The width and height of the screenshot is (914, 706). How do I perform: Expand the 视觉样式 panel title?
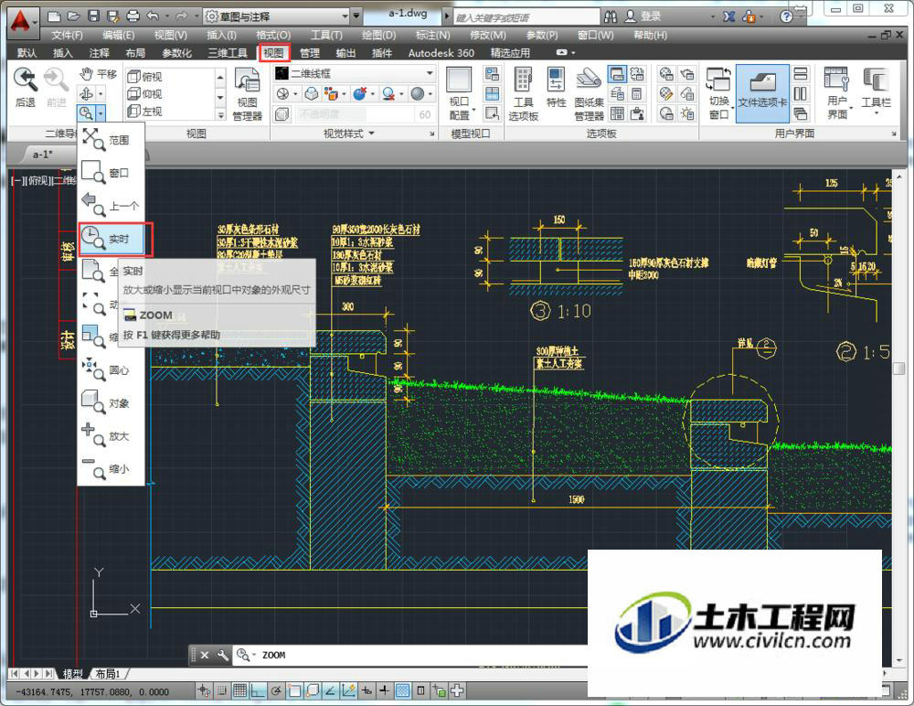[348, 134]
